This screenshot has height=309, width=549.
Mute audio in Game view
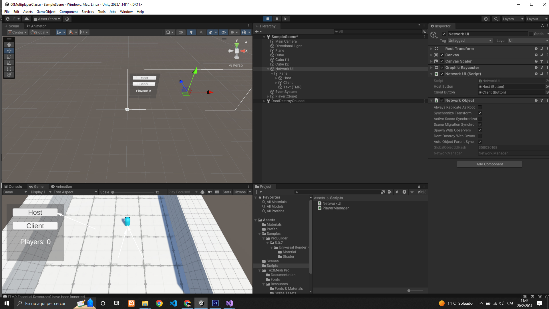point(210,192)
